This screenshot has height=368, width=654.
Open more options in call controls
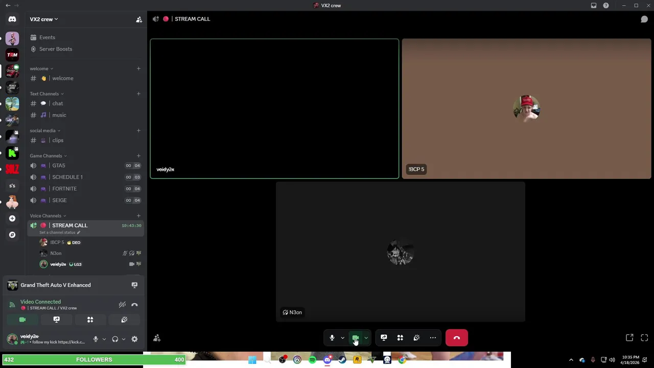433,338
